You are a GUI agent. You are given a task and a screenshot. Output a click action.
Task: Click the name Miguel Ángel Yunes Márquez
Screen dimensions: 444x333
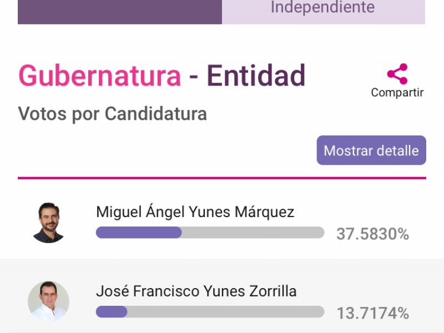pyautogui.click(x=195, y=212)
